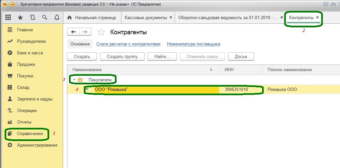Open the Банк и касса section
Viewport: 340px width, 168px height.
[30, 53]
